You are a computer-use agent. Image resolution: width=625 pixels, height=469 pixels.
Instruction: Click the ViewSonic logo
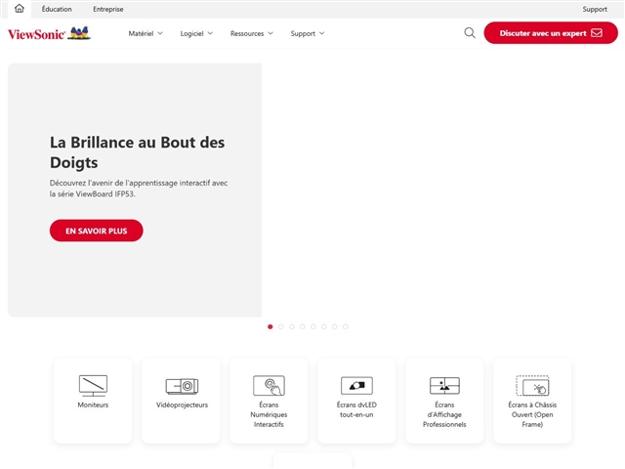[x=50, y=33]
